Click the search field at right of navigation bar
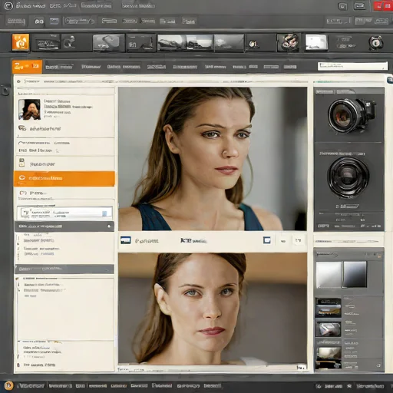This screenshot has height=393, width=393. click(x=352, y=66)
